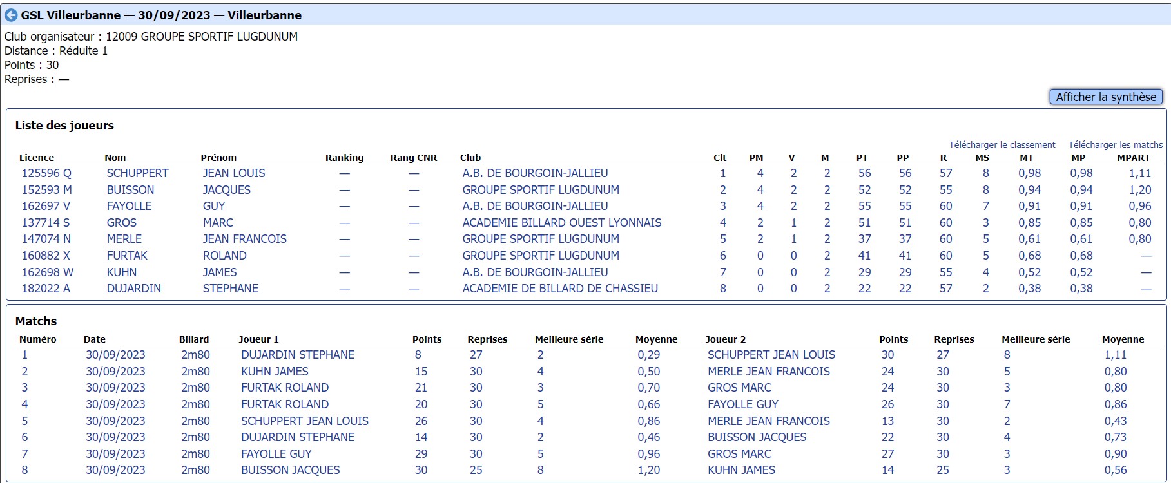Click the Licence column header
This screenshot has width=1171, height=483.
[37, 158]
